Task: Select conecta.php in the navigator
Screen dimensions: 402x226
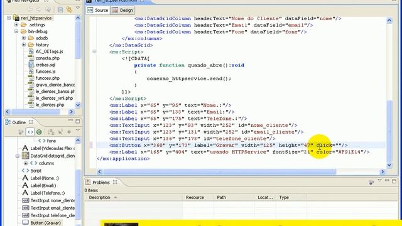Action: click(48, 58)
